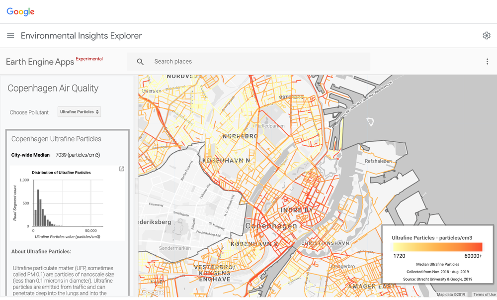497x300 pixels.
Task: Click the Experimental label
Action: pyautogui.click(x=89, y=58)
